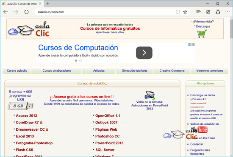Click the 8 GB USB drive image

click(x=20, y=106)
